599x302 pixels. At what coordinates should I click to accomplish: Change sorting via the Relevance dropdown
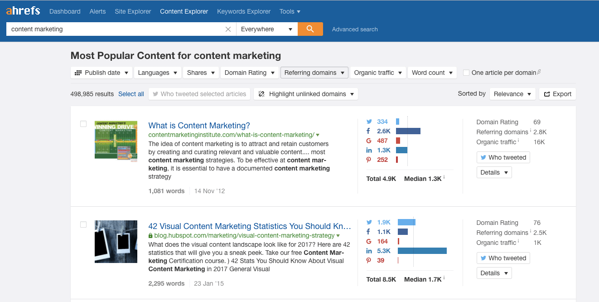click(x=512, y=94)
